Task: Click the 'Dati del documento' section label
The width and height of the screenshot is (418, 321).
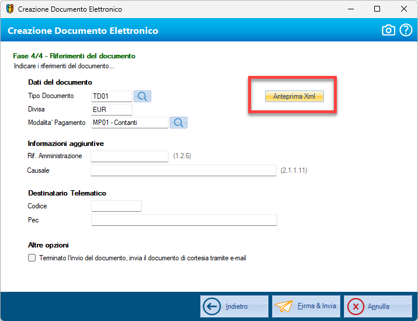Action: 60,82
